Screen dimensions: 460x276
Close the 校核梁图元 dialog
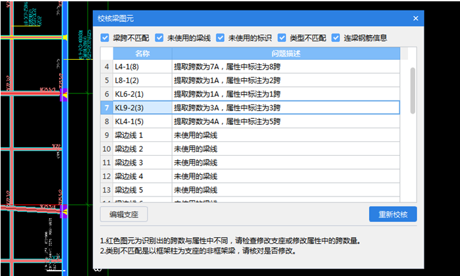(x=415, y=18)
